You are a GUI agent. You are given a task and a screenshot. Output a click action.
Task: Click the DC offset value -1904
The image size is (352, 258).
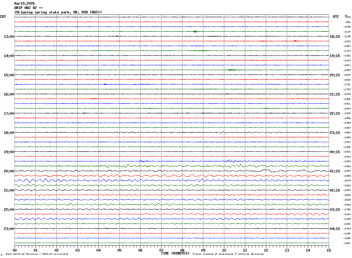[x=347, y=109]
